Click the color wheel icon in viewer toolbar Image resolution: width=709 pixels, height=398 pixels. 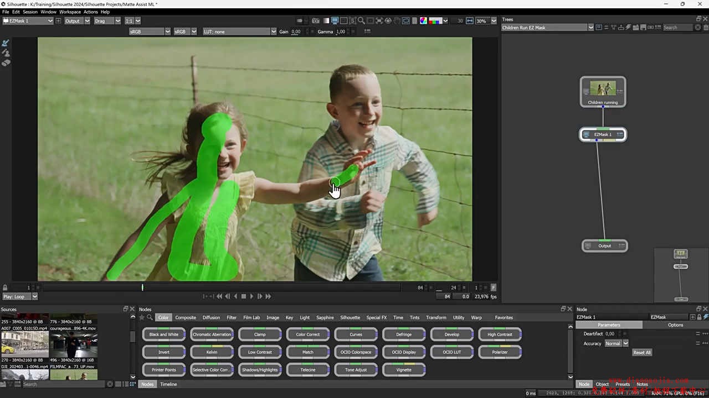pyautogui.click(x=423, y=21)
